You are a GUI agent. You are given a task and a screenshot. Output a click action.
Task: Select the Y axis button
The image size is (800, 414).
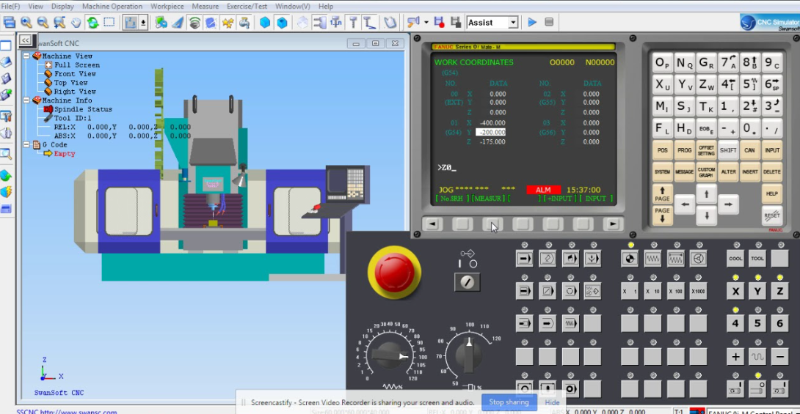tap(757, 292)
